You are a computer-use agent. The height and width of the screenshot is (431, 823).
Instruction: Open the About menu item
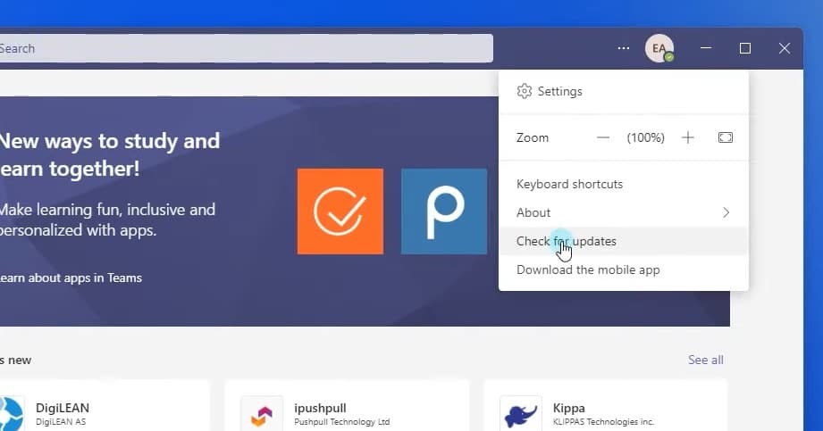pos(624,212)
